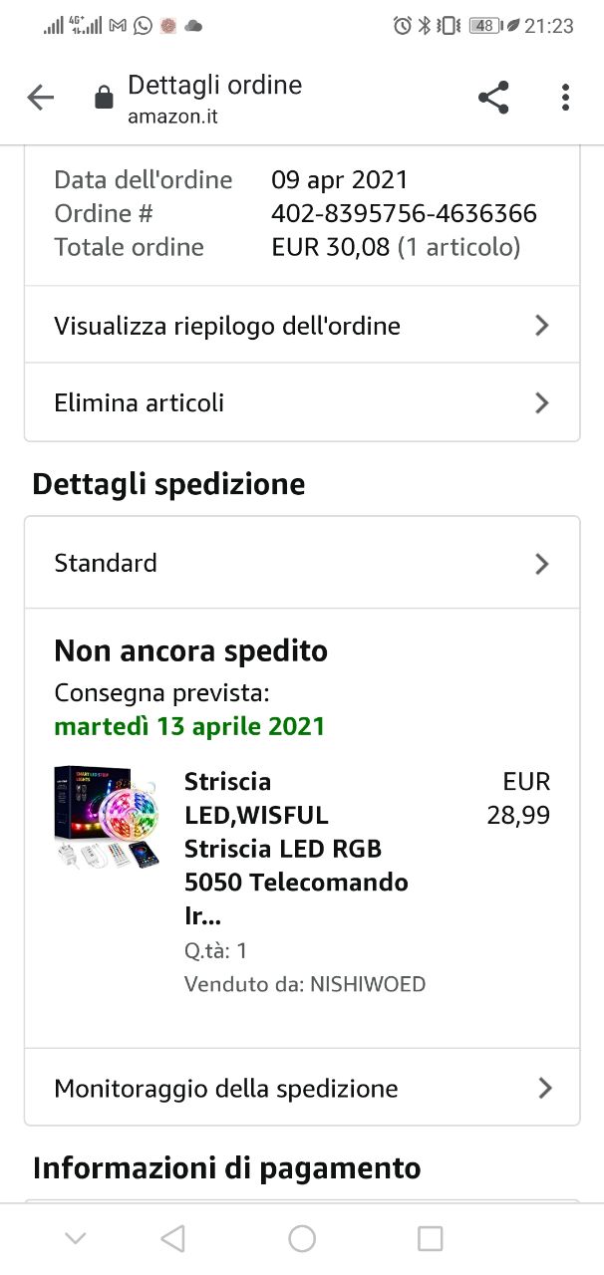The width and height of the screenshot is (604, 1275).
Task: Tap the back arrow in the header
Action: pos(41,98)
